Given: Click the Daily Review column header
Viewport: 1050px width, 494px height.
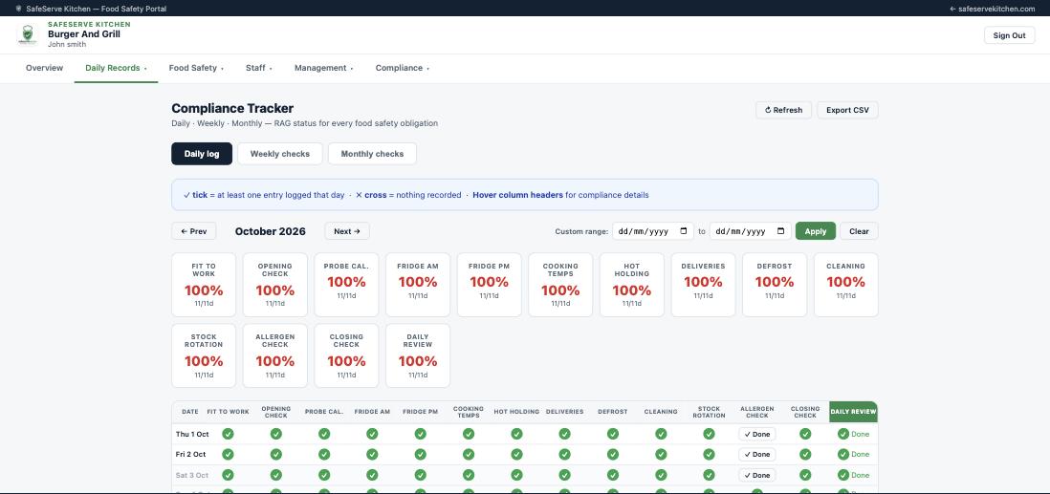Looking at the screenshot, I should 853,412.
